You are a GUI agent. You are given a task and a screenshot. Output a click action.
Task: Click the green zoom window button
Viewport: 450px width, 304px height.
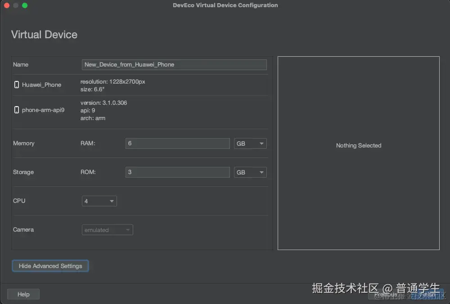[25, 5]
